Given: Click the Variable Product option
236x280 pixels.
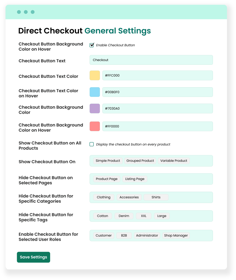Looking at the screenshot, I should click(x=174, y=161).
